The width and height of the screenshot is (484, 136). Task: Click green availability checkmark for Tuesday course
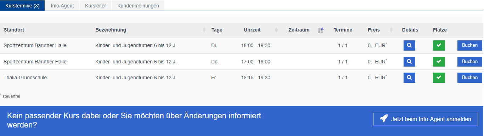(x=439, y=45)
